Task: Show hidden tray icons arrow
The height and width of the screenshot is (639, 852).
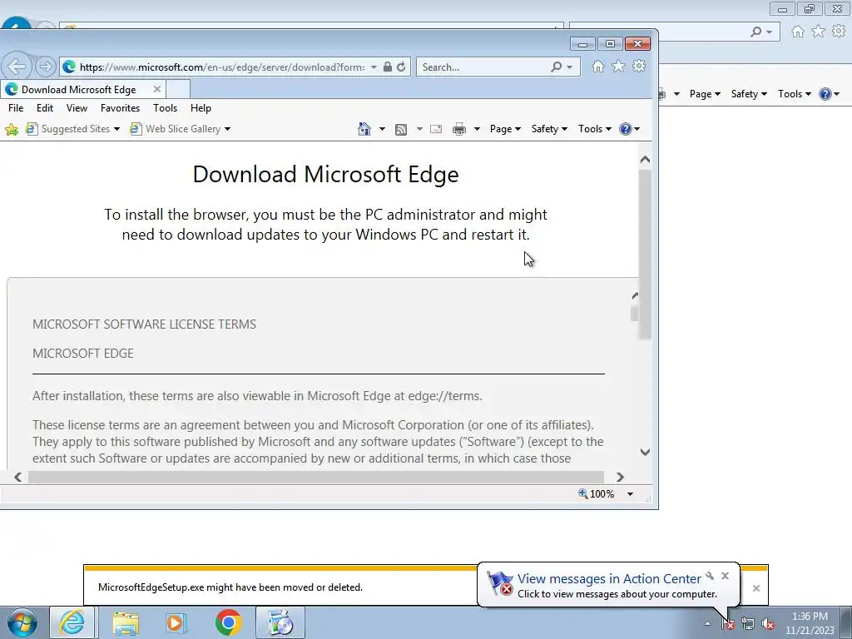Action: pyautogui.click(x=707, y=624)
